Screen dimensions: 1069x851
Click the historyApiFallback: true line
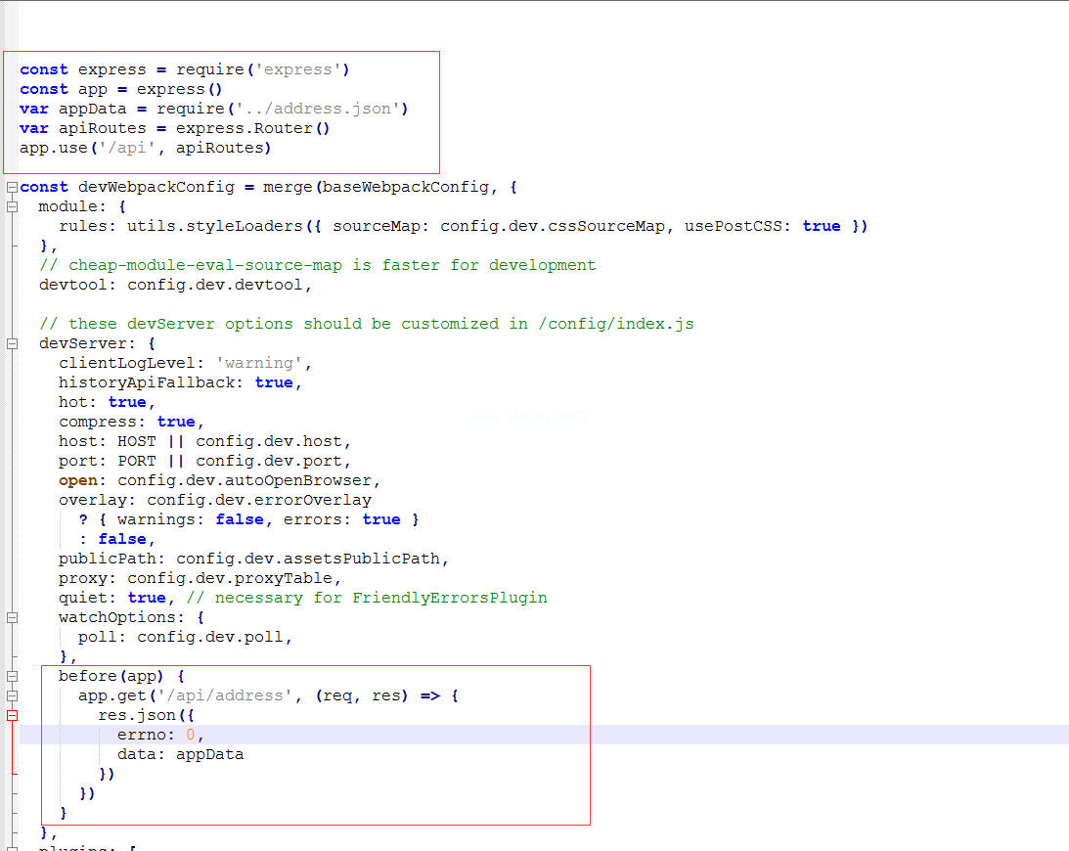coord(180,382)
